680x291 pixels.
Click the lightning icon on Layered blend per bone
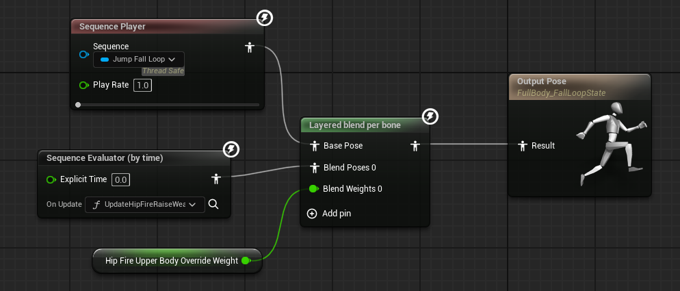[x=430, y=116]
